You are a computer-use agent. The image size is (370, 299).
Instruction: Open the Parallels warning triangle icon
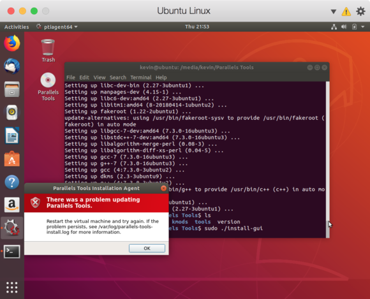coord(346,11)
